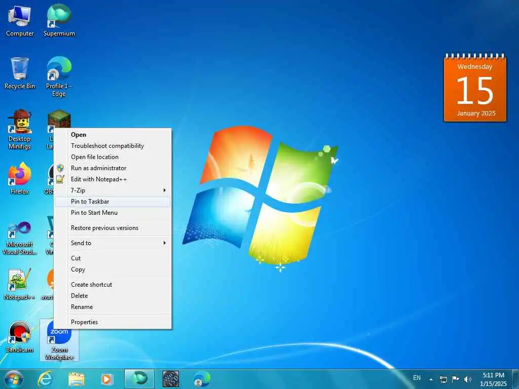The height and width of the screenshot is (389, 519).
Task: Select the Desktop Minifigs shortcut
Action: pyautogui.click(x=20, y=130)
